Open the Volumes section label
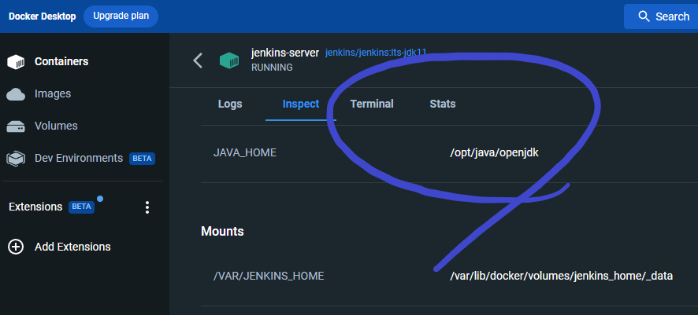The height and width of the screenshot is (315, 698). (x=56, y=126)
